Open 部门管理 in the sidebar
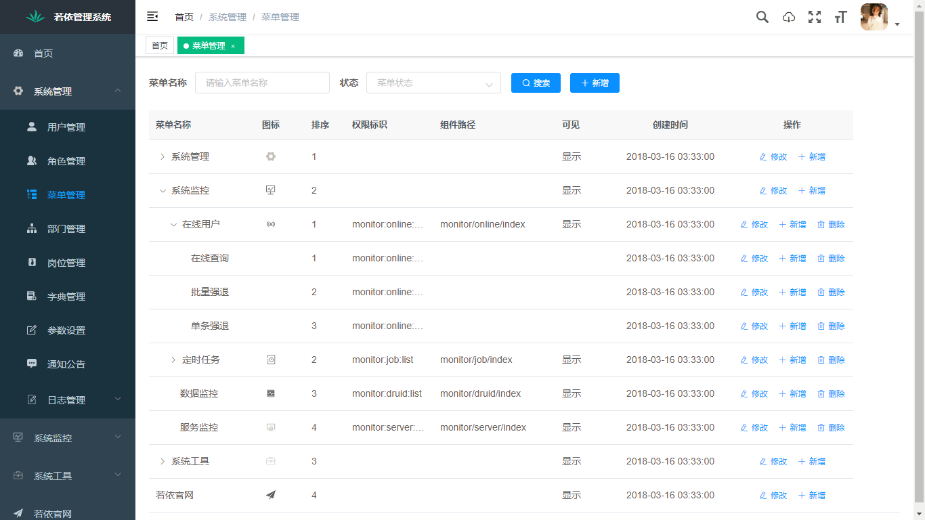This screenshot has width=925, height=520. [68, 228]
